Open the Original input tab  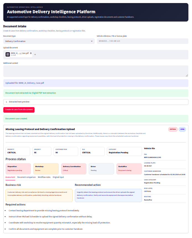pyautogui.click(x=58, y=177)
